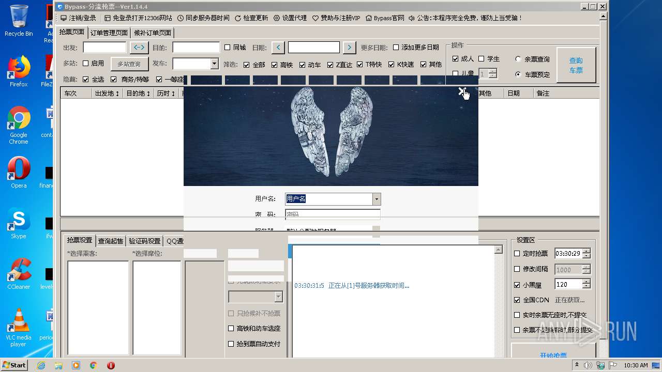
Task: Open the 发车 time dropdown
Action: pos(215,64)
